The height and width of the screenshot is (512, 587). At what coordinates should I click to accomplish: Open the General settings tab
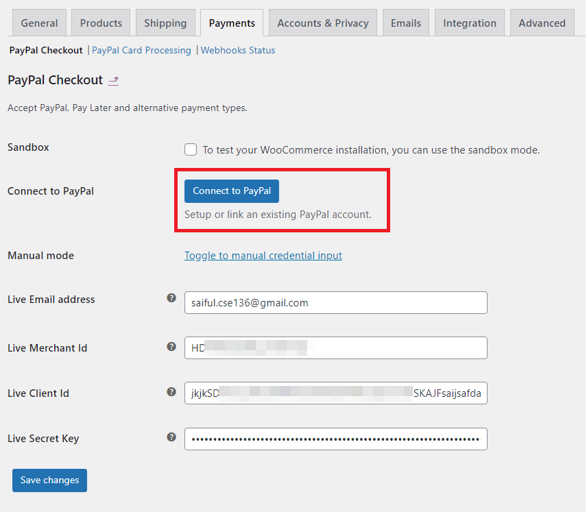click(39, 23)
